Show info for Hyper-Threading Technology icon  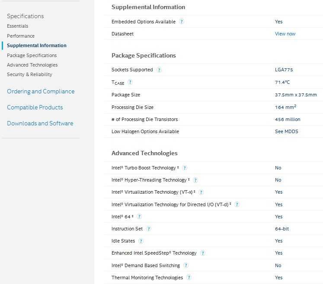tap(195, 180)
